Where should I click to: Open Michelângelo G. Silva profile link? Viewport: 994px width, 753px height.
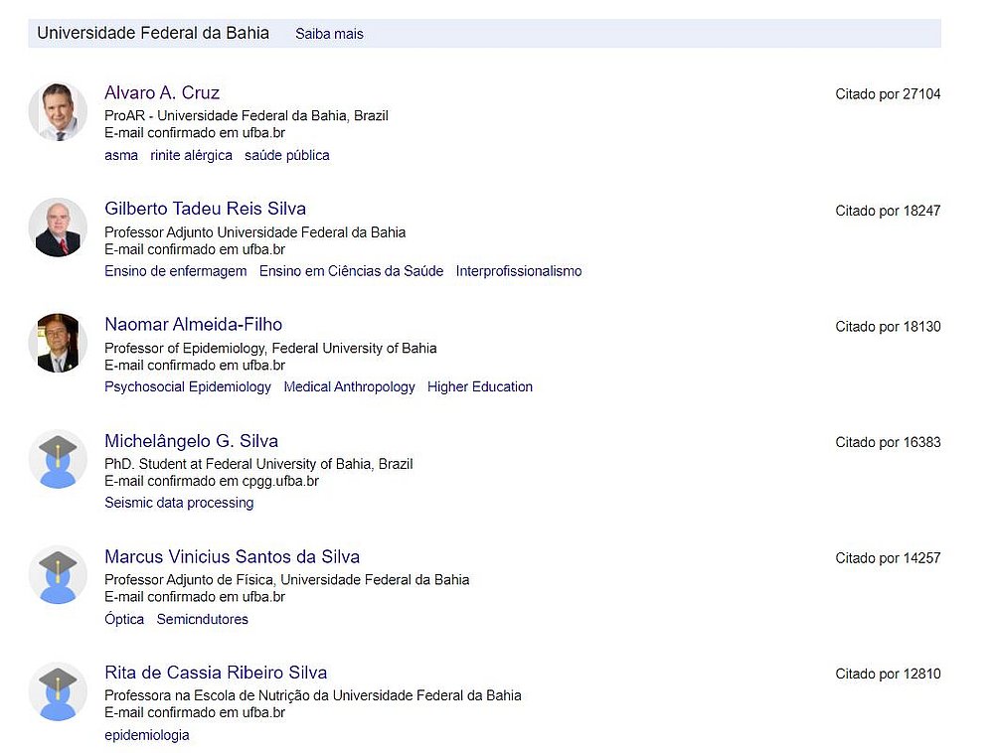(192, 441)
